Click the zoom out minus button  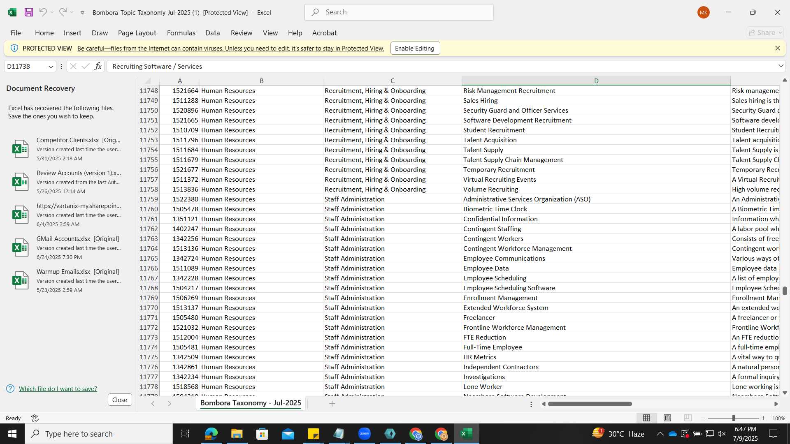coord(703,418)
